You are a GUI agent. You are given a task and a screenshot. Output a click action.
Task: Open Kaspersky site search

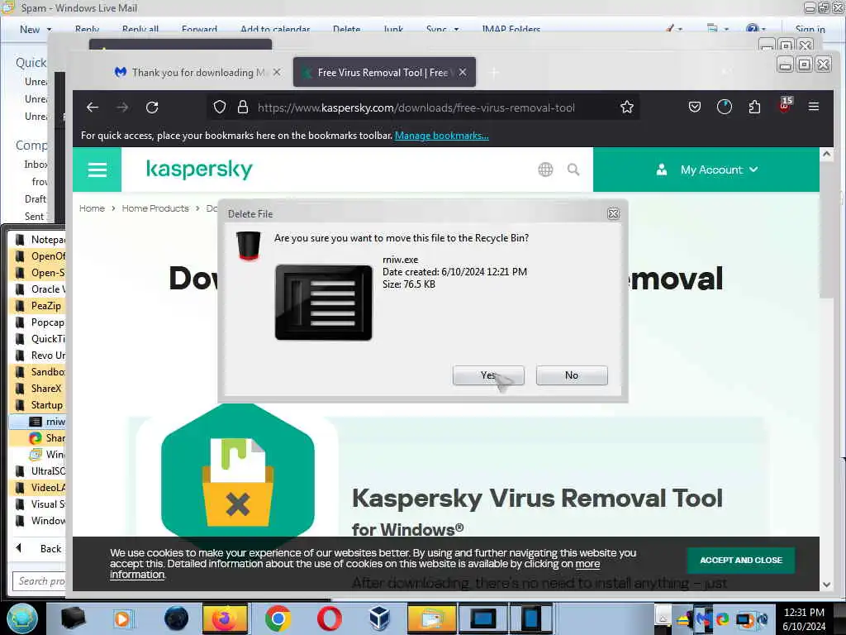click(573, 169)
